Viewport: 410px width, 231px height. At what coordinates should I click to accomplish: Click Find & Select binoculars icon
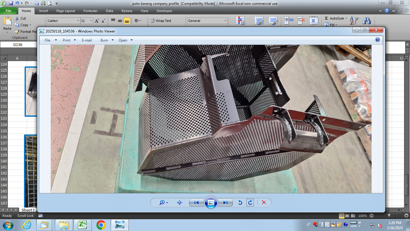point(366,20)
